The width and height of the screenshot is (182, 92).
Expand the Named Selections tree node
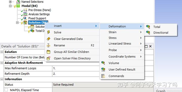tap(10, 2)
